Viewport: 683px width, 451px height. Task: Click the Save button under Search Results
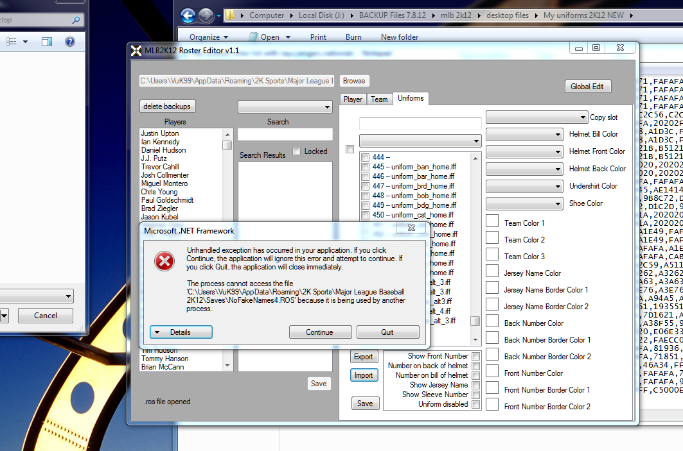pyautogui.click(x=319, y=384)
